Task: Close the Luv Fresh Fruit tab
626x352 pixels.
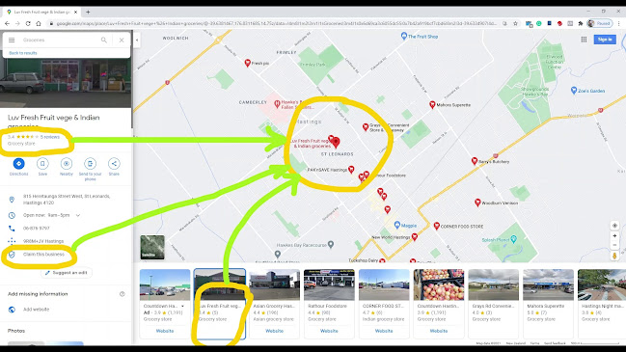Action: point(76,12)
